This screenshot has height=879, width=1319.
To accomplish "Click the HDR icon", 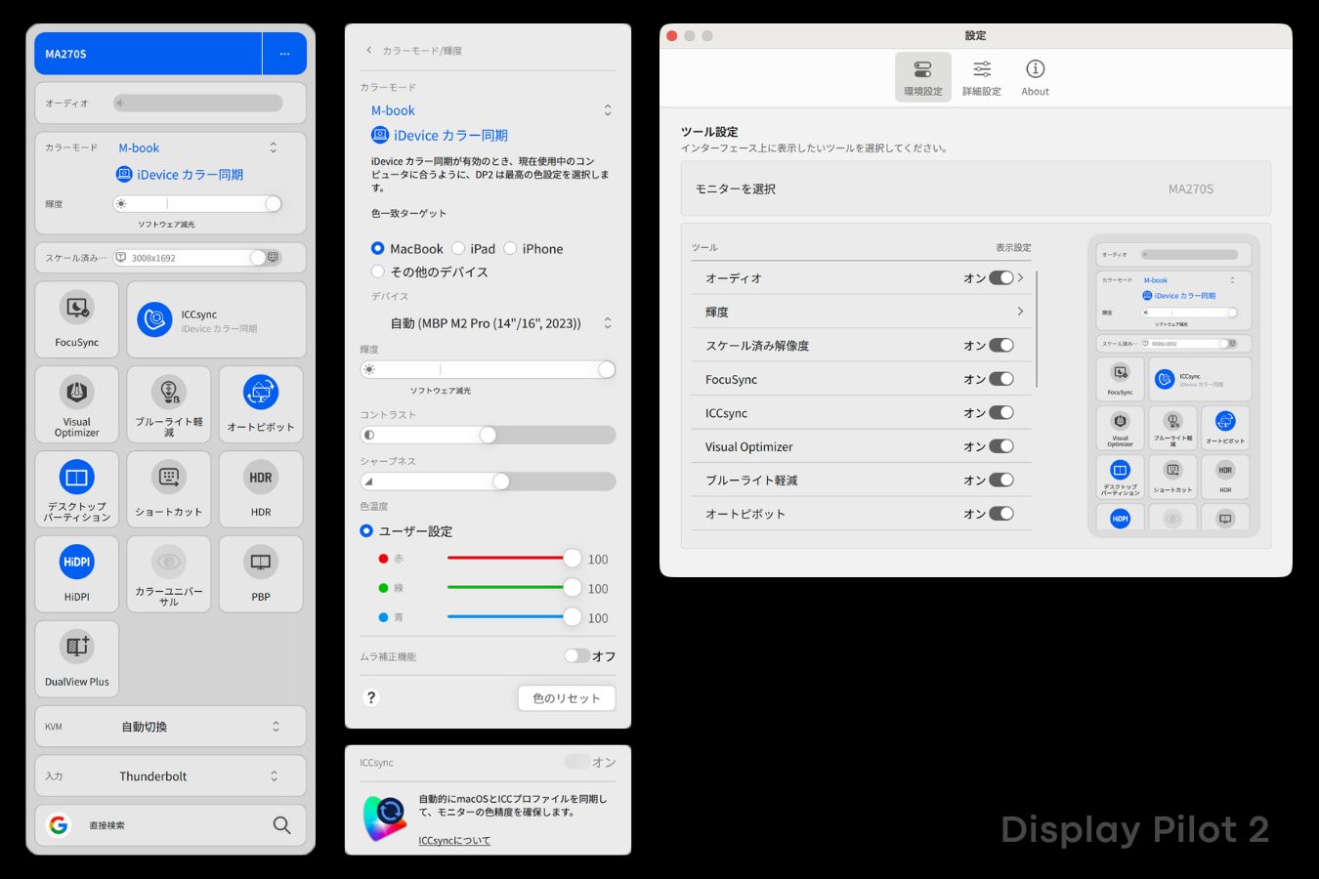I will coord(260,488).
